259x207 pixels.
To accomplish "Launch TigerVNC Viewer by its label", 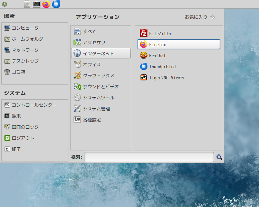I will coord(167,78).
